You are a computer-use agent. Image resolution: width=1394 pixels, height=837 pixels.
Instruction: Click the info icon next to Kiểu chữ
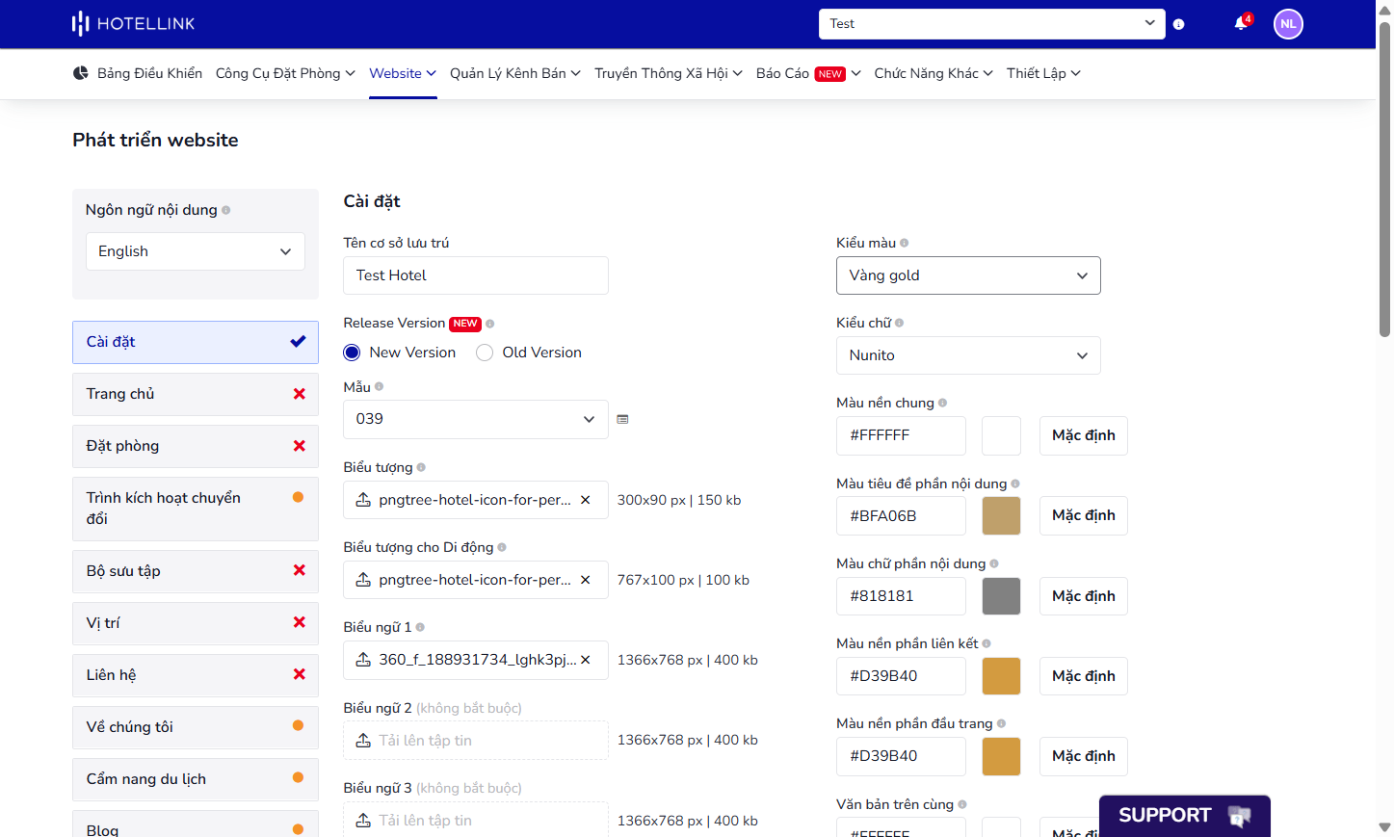point(899,323)
